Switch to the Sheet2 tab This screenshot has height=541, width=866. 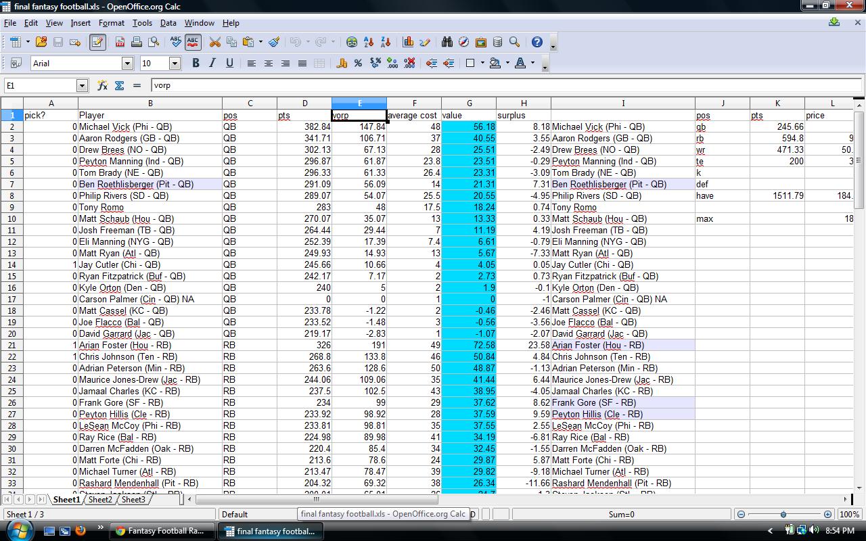[x=99, y=499]
